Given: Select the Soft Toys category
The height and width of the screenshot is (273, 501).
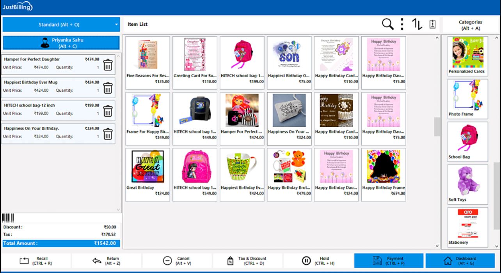Looking at the screenshot, I should [467, 184].
